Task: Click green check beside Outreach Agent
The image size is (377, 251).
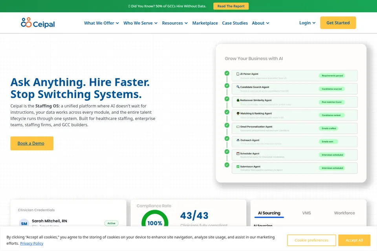Action: tap(227, 138)
